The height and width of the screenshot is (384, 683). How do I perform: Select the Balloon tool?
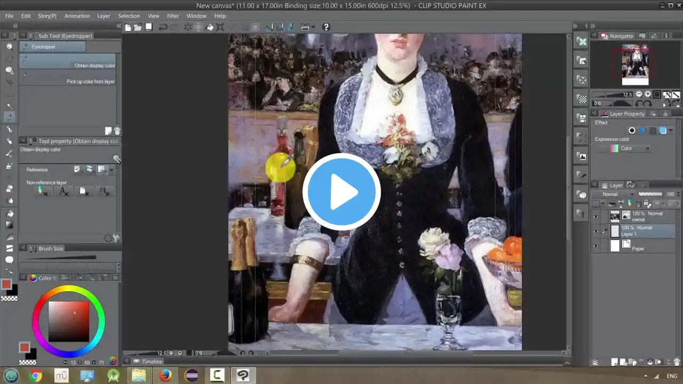click(x=9, y=260)
